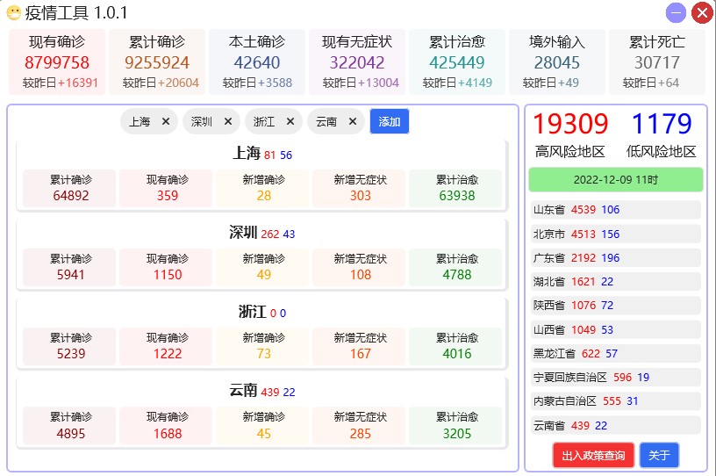Remove the 上海 tag
This screenshot has height=476, width=716.
(166, 121)
